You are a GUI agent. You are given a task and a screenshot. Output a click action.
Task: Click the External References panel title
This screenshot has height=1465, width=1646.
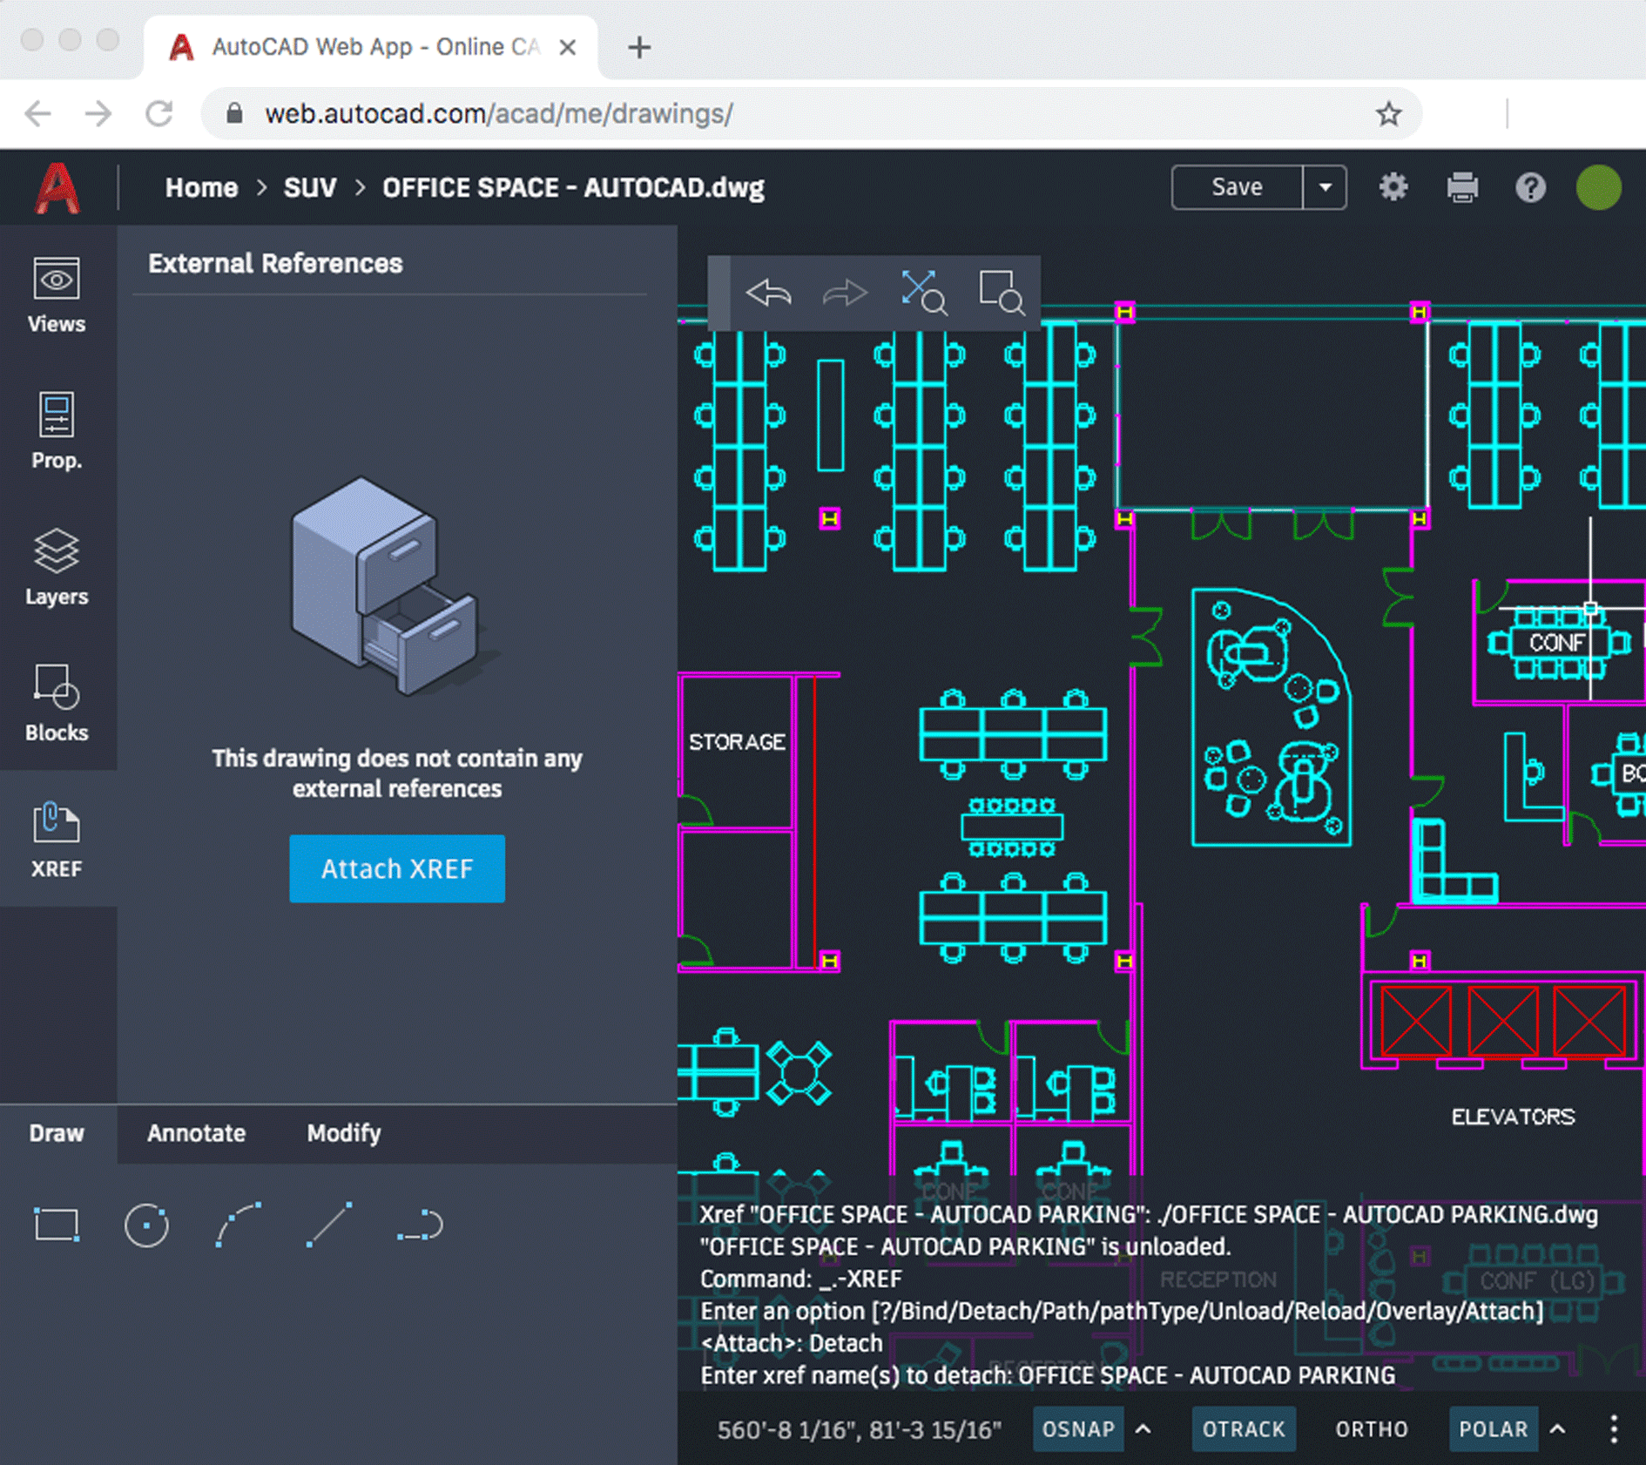(x=275, y=263)
